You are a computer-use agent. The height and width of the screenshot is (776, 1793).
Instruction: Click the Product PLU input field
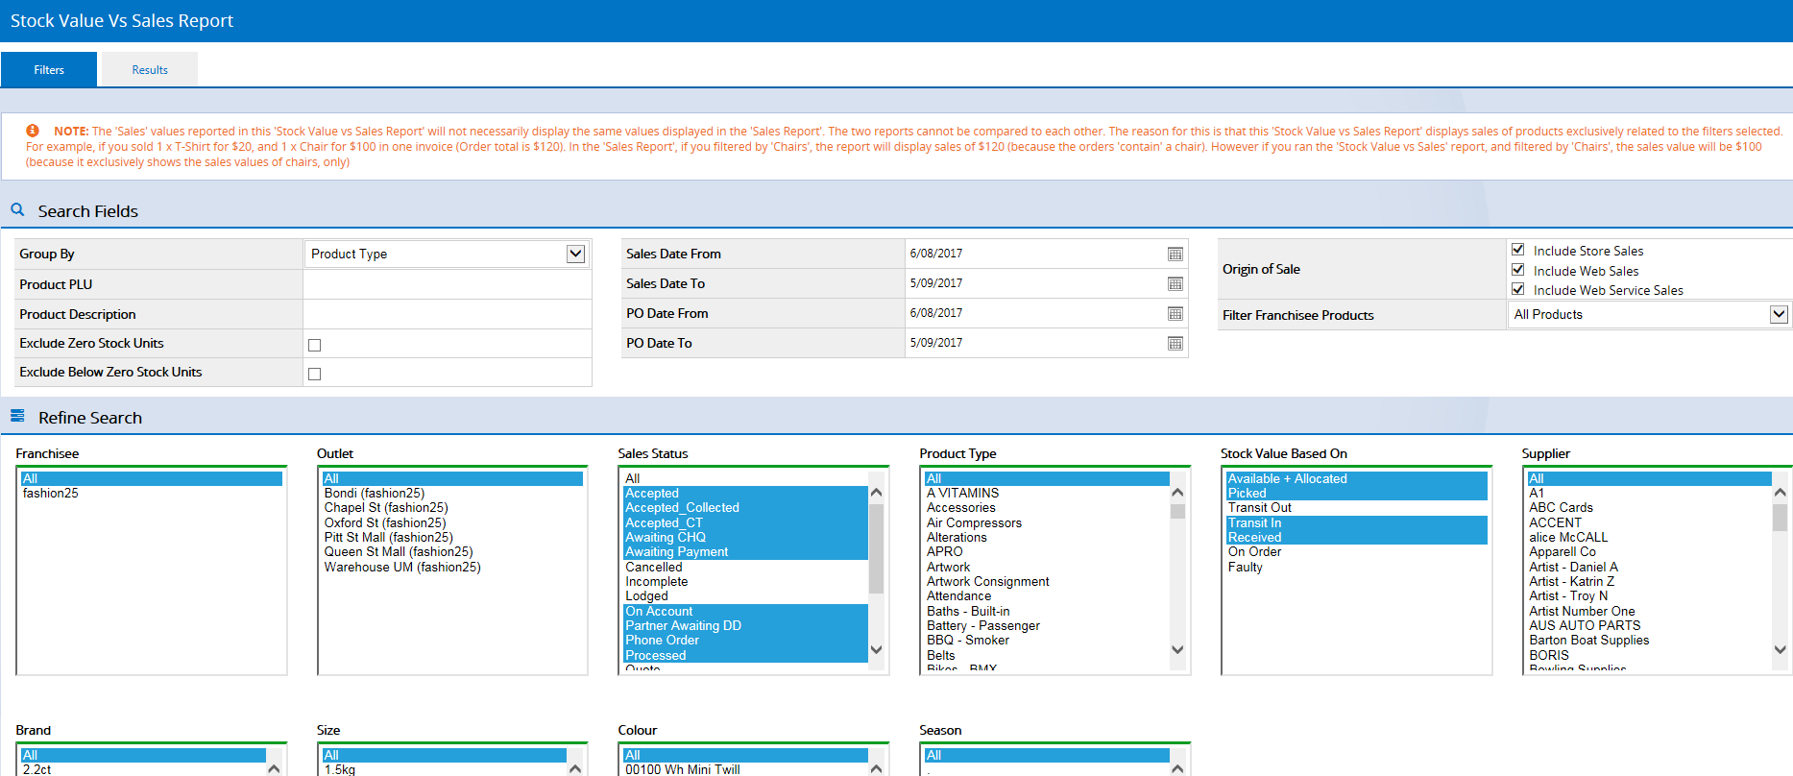[448, 284]
